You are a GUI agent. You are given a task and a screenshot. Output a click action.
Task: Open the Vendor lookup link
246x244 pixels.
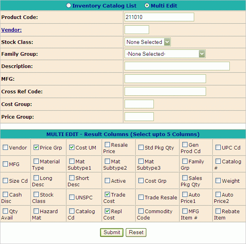[11, 30]
